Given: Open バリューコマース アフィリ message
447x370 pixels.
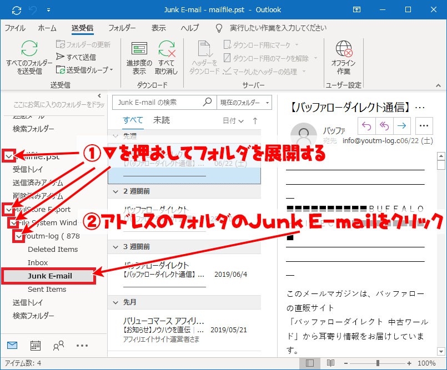Looking at the screenshot, I should coord(184,330).
